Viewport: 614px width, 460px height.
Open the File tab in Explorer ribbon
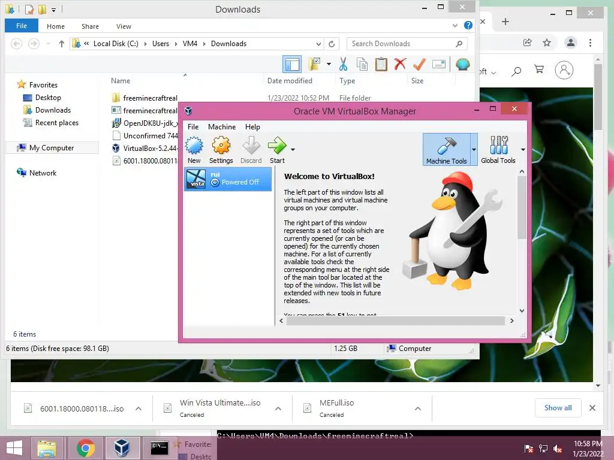pyautogui.click(x=22, y=26)
